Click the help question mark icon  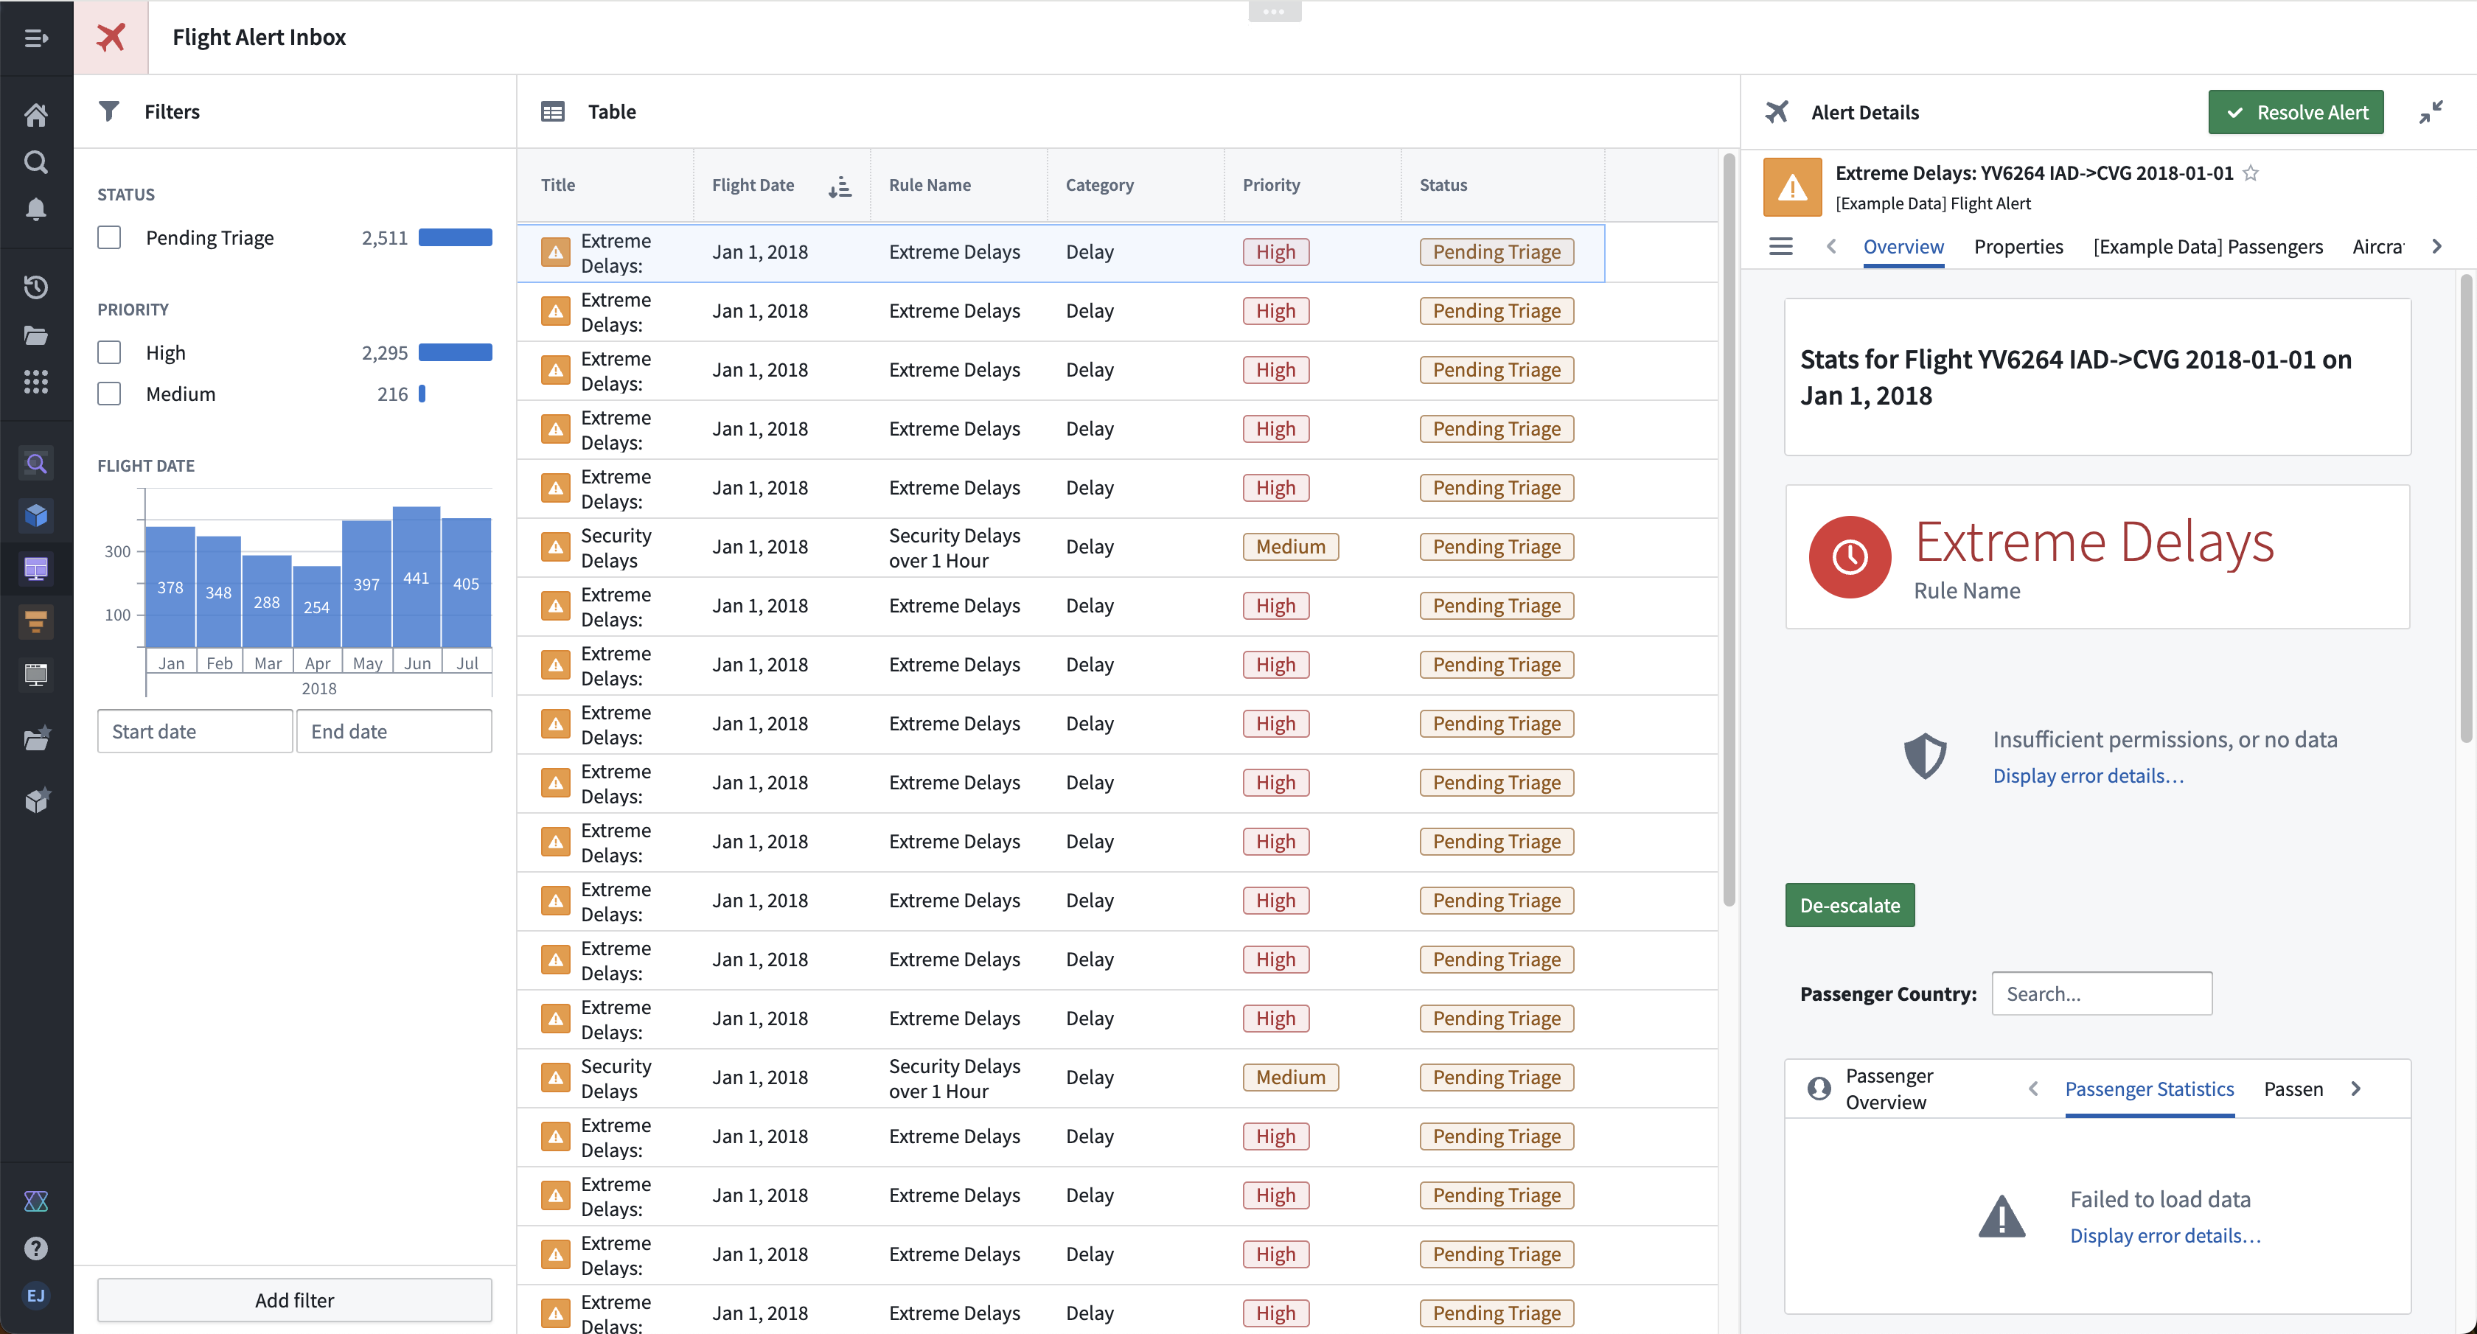pyautogui.click(x=35, y=1248)
